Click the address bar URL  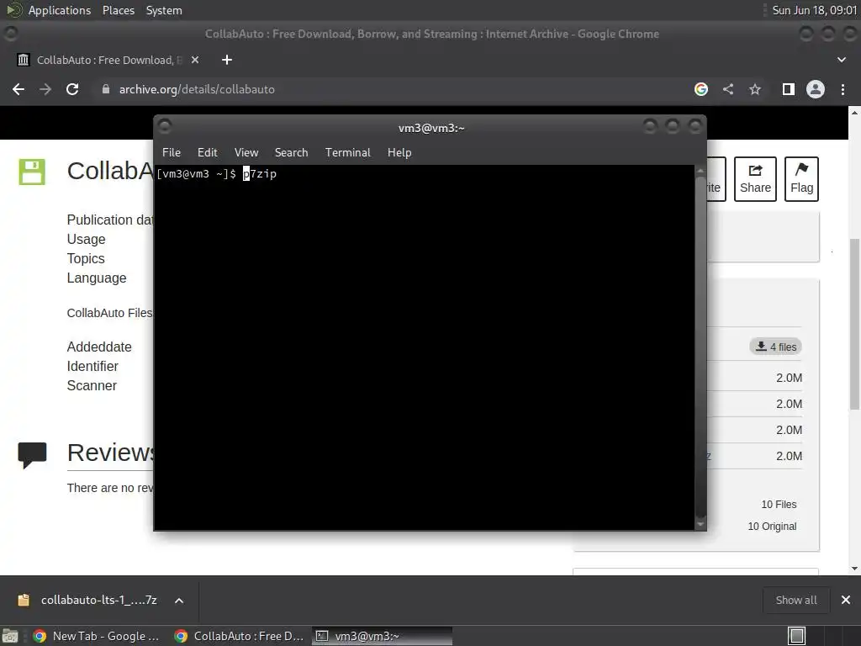[197, 89]
